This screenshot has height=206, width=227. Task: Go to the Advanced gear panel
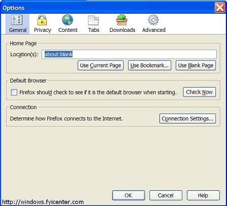coord(153,24)
